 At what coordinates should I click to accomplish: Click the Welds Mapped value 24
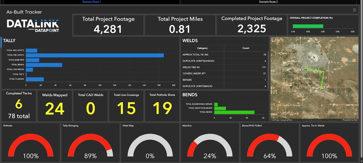[55, 109]
